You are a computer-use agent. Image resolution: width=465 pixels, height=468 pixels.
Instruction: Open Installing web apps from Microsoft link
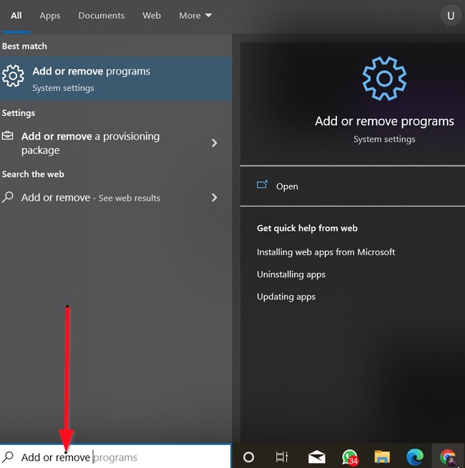pyautogui.click(x=326, y=252)
